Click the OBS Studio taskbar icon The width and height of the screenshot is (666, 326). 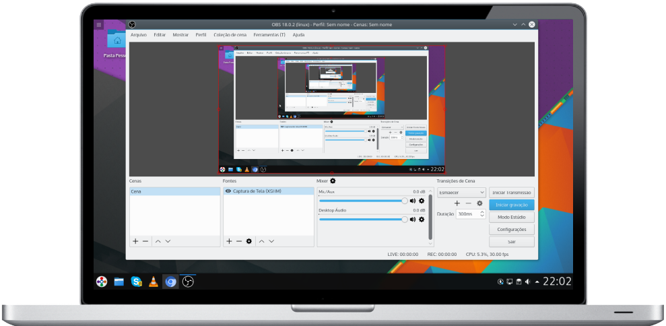[x=188, y=282]
